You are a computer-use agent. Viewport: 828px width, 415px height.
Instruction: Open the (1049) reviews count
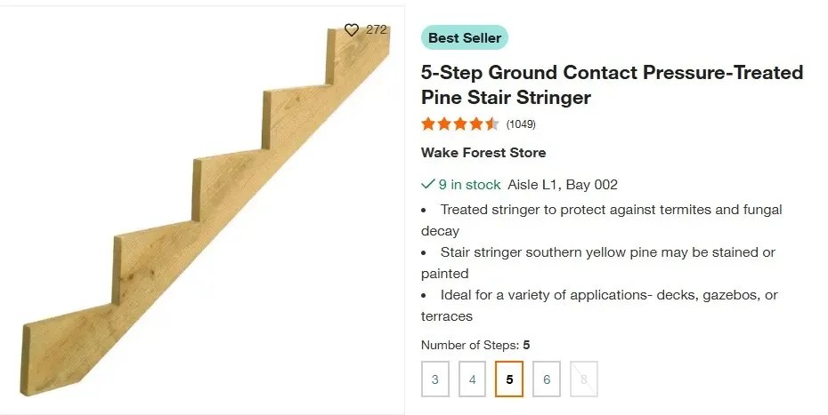[x=521, y=124]
